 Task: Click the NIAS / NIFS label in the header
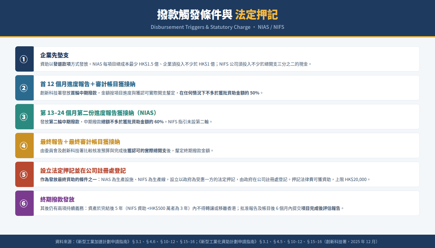271,27
